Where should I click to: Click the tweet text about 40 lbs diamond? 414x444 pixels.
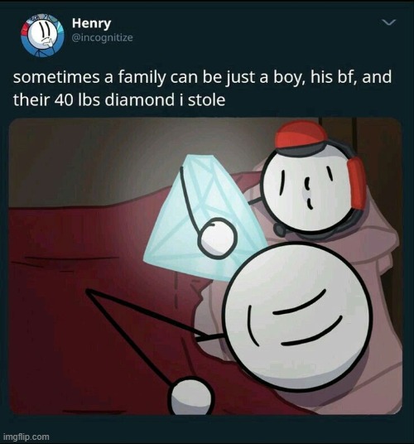[x=202, y=88]
